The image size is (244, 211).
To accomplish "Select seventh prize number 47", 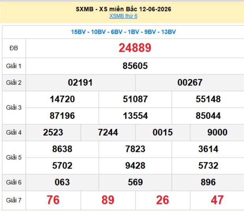I will pos(217,200).
